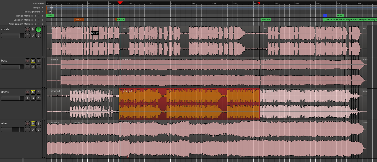
Task: Jump to next range marker
Action: pos(43,16)
